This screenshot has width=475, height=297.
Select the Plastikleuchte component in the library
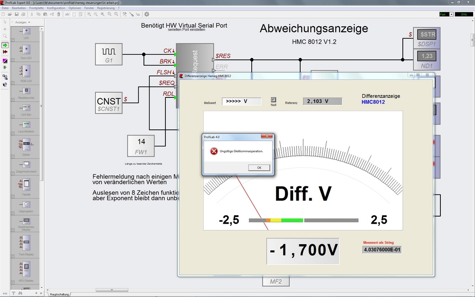coord(26,93)
